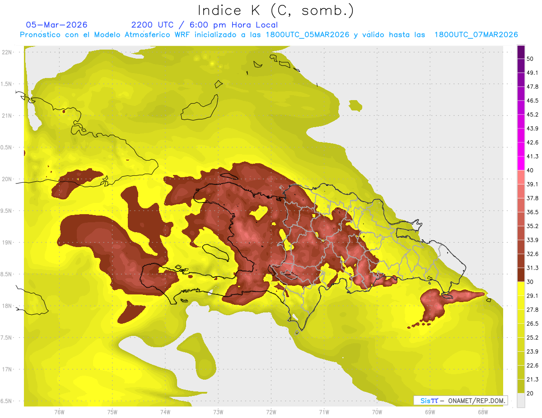The image size is (542, 418).
Task: Click legend value '50'
Action: pyautogui.click(x=530, y=59)
